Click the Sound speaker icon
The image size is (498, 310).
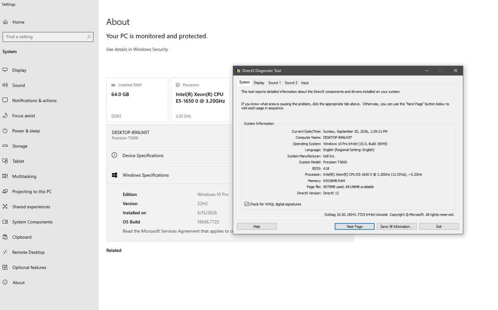[x=5, y=85]
